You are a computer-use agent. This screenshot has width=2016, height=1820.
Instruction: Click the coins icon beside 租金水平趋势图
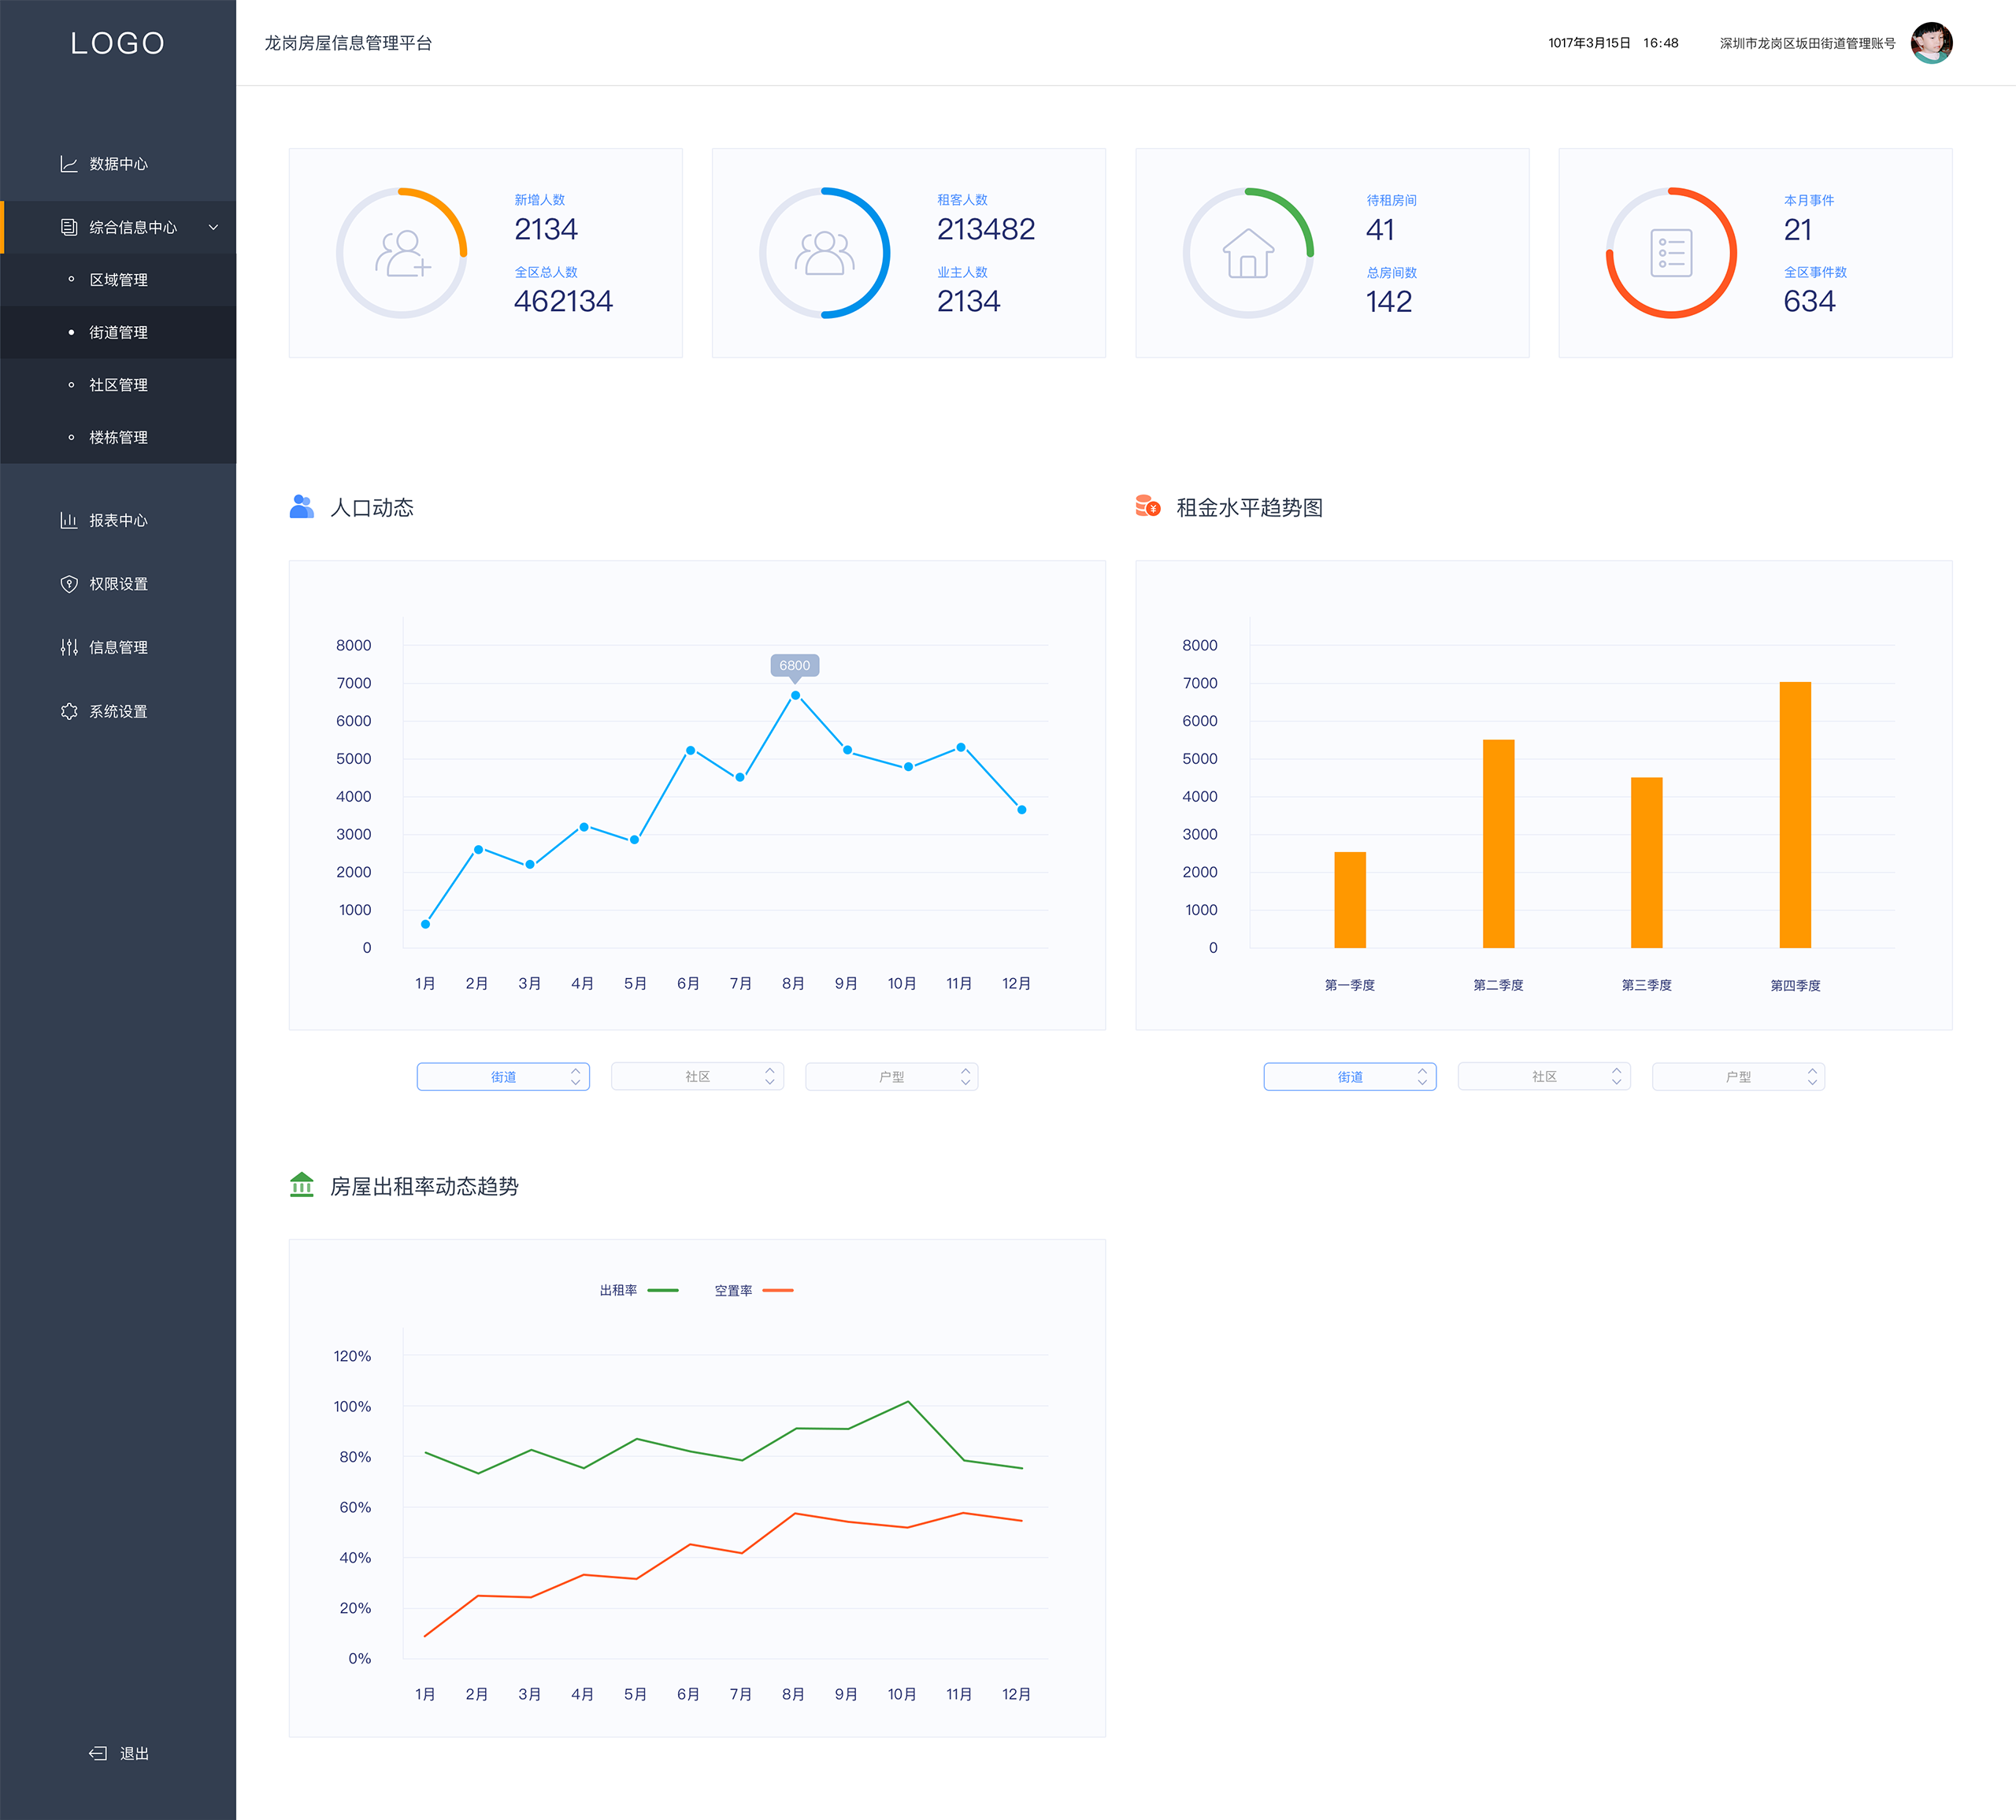[x=1147, y=507]
